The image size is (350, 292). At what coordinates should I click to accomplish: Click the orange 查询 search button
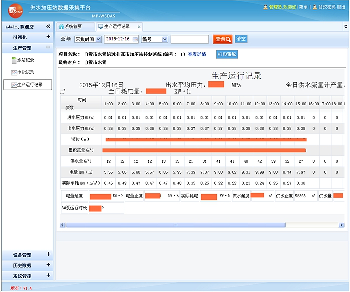point(223,39)
